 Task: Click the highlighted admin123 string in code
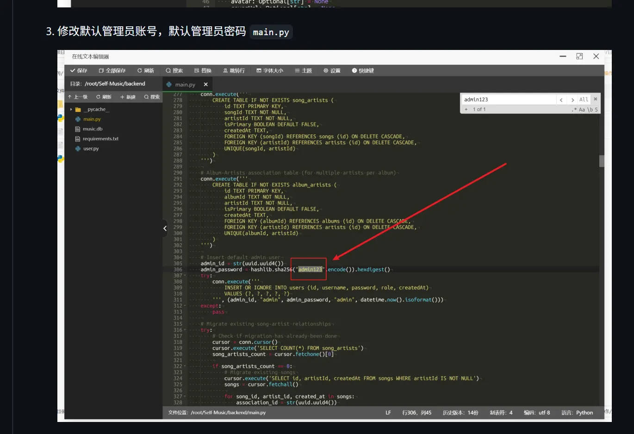click(310, 270)
